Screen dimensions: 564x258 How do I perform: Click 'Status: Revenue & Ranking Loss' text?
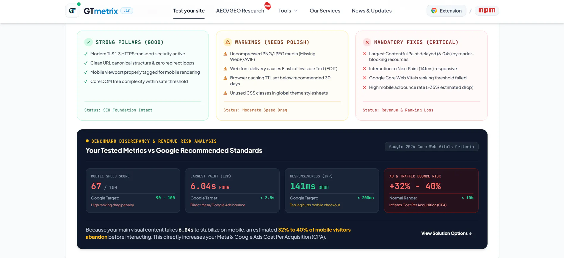(398, 110)
